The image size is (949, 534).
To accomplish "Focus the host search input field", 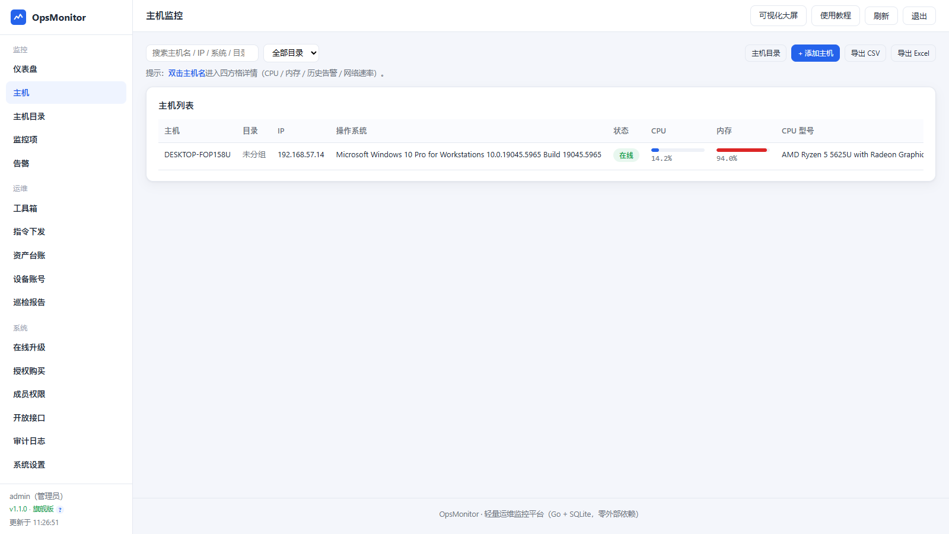I will click(x=202, y=53).
